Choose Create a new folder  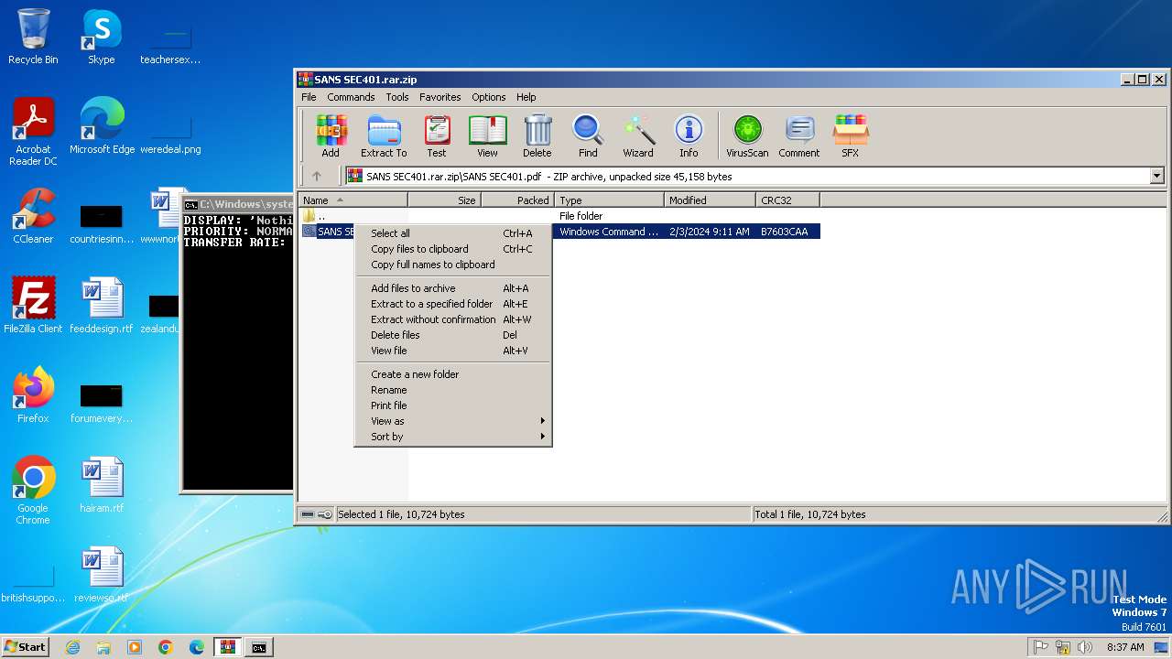[453, 374]
